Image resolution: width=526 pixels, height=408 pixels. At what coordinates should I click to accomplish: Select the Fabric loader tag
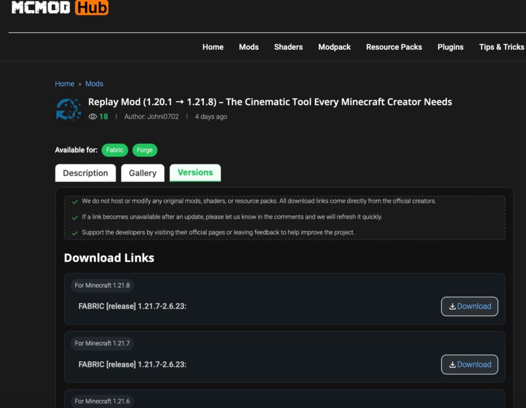tap(115, 150)
